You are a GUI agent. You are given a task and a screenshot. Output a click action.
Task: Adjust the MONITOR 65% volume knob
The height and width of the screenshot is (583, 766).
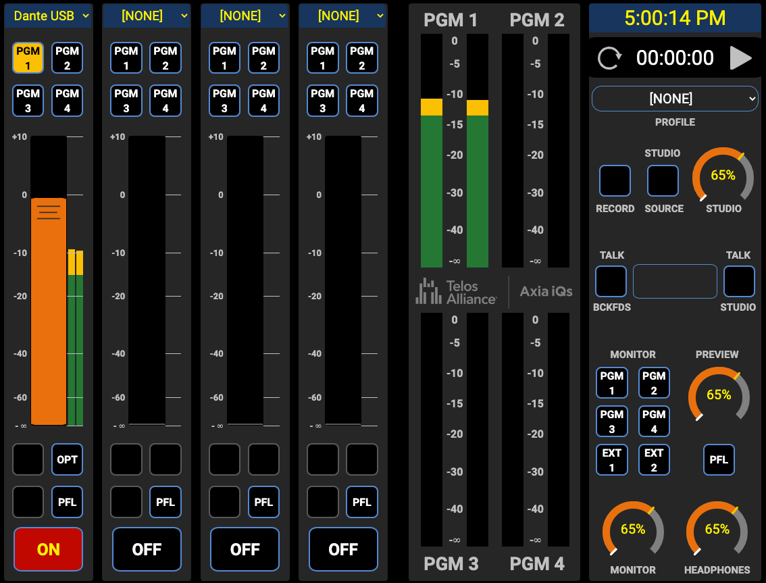[633, 529]
